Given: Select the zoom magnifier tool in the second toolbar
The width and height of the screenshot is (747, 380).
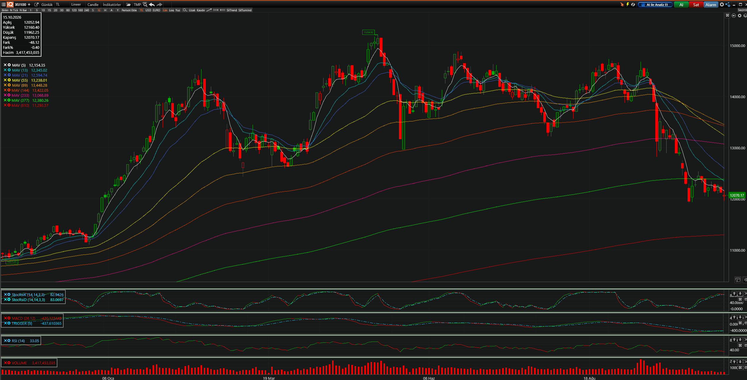Looking at the screenshot, I should point(185,10).
